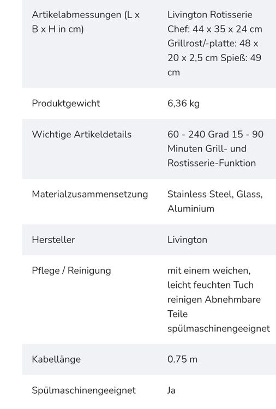The image size is (276, 409).
Task: Click the 0.75 m cable length value
Action: coord(182,359)
